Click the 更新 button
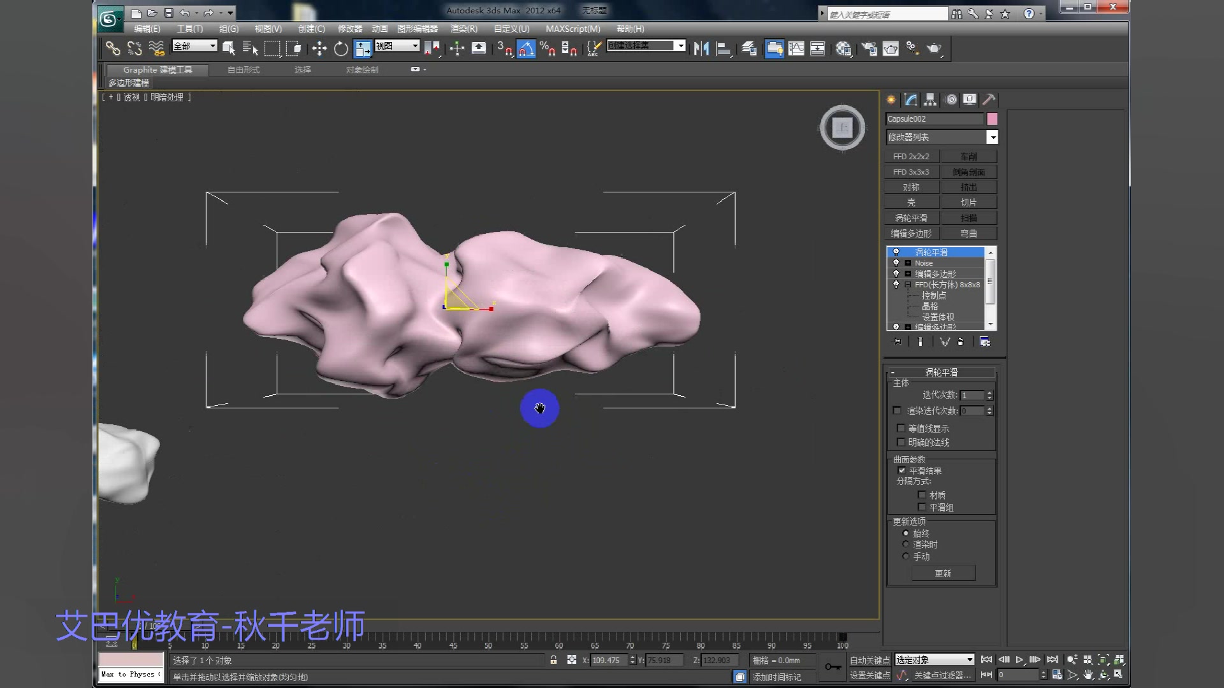Viewport: 1224px width, 688px height. (943, 573)
